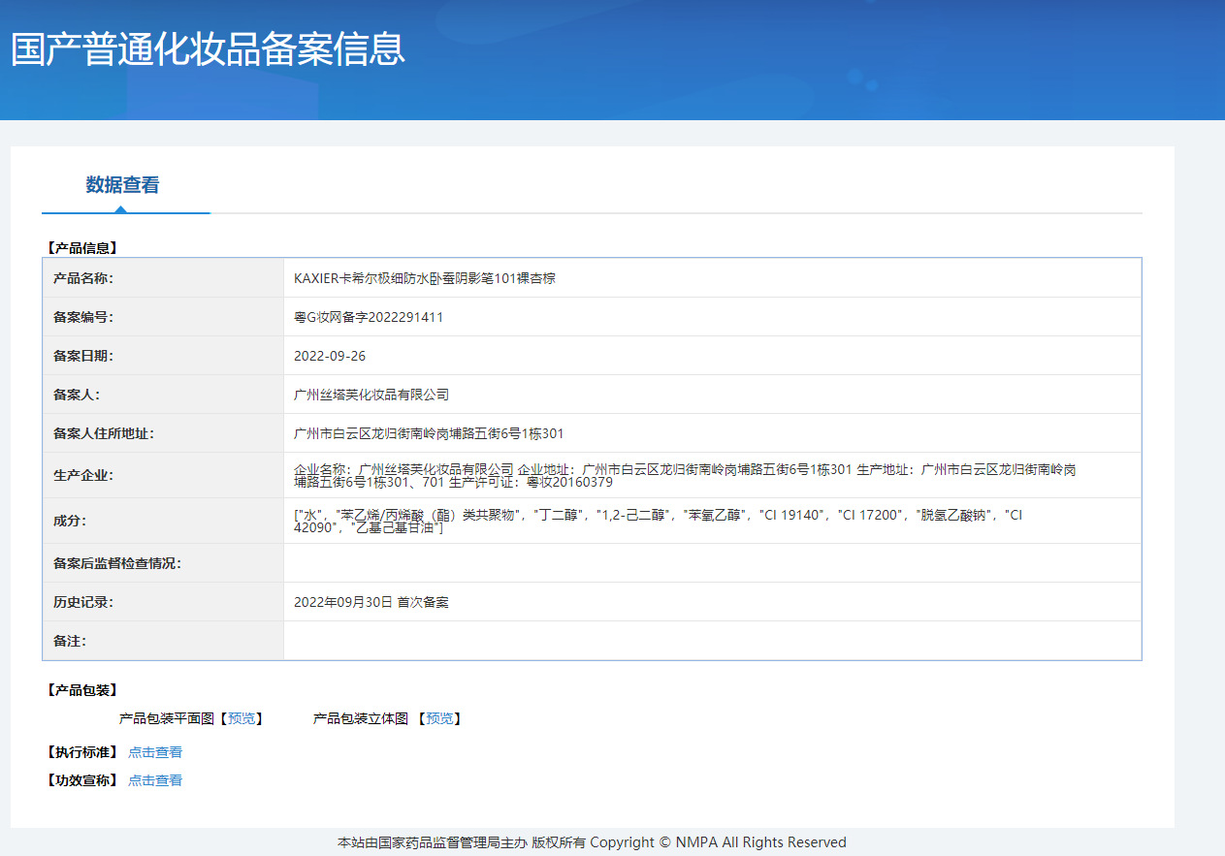Click the 【功效宣称】 label
This screenshot has height=856, width=1225.
tap(82, 780)
